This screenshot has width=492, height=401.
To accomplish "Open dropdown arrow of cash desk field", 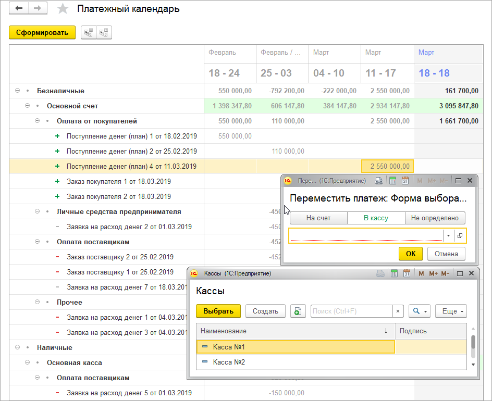I will tap(448, 235).
